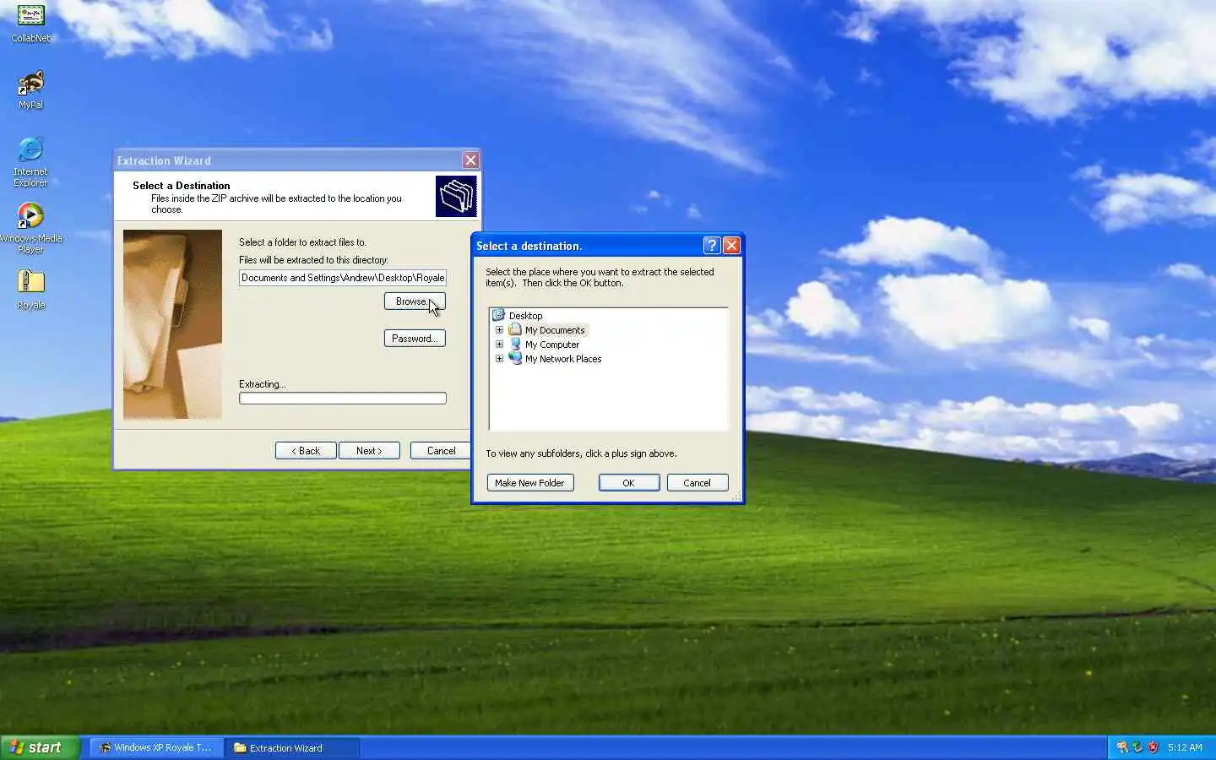Viewport: 1216px width, 760px height.
Task: Click the help question mark button
Action: point(712,245)
